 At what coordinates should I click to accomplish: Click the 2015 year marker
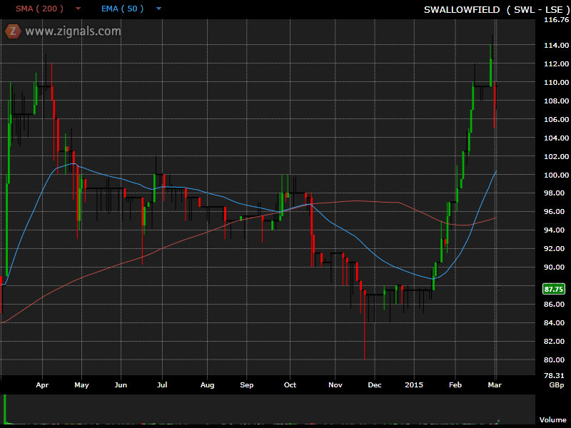point(414,384)
